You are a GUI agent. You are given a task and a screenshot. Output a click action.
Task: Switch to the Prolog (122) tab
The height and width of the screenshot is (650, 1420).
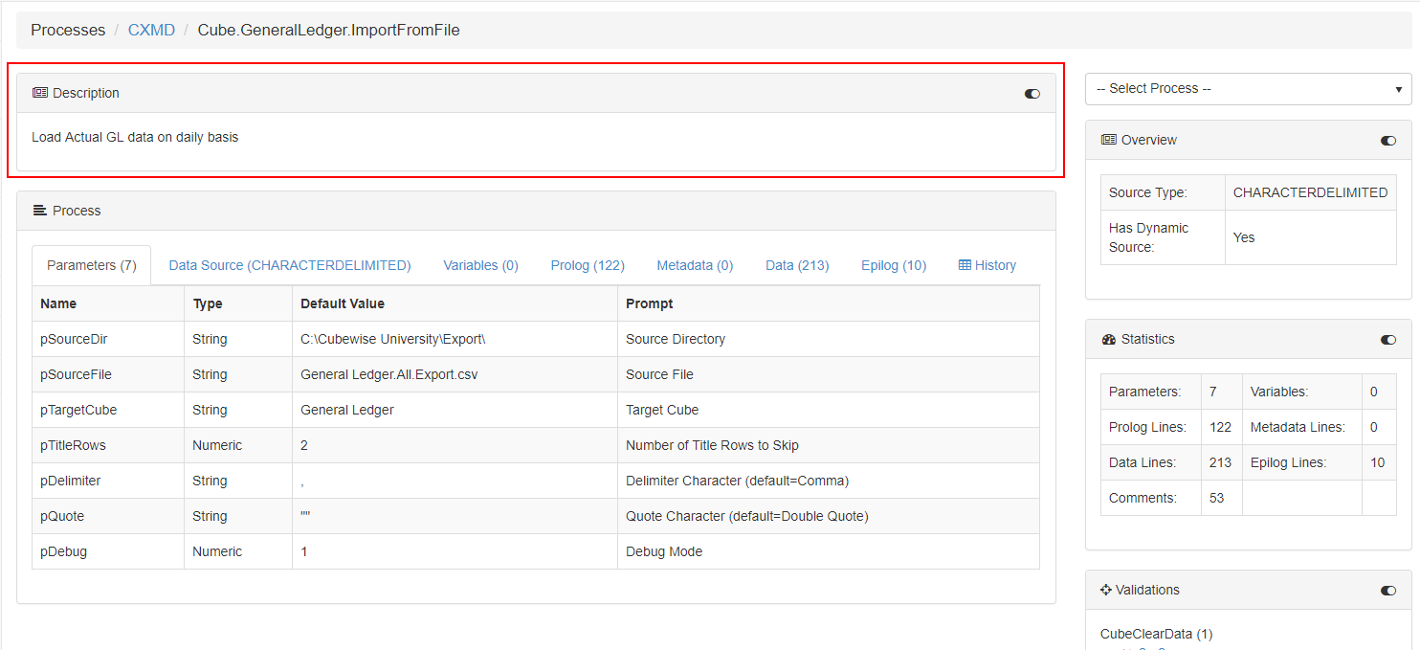click(587, 265)
